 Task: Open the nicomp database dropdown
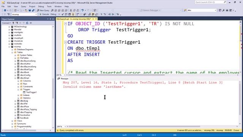[x=36, y=14]
